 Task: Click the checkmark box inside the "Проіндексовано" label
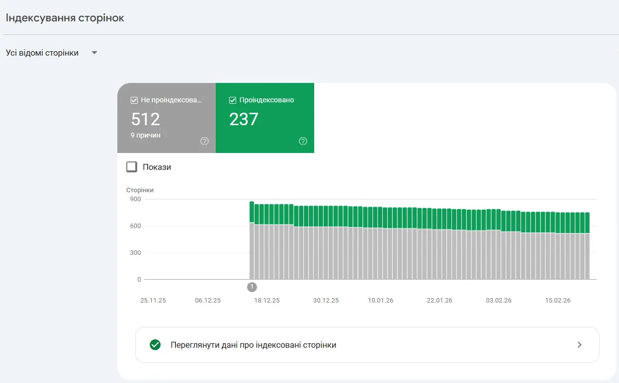[232, 100]
